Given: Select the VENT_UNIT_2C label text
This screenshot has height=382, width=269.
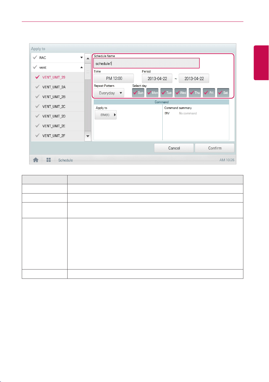Looking at the screenshot, I should [x=54, y=106].
